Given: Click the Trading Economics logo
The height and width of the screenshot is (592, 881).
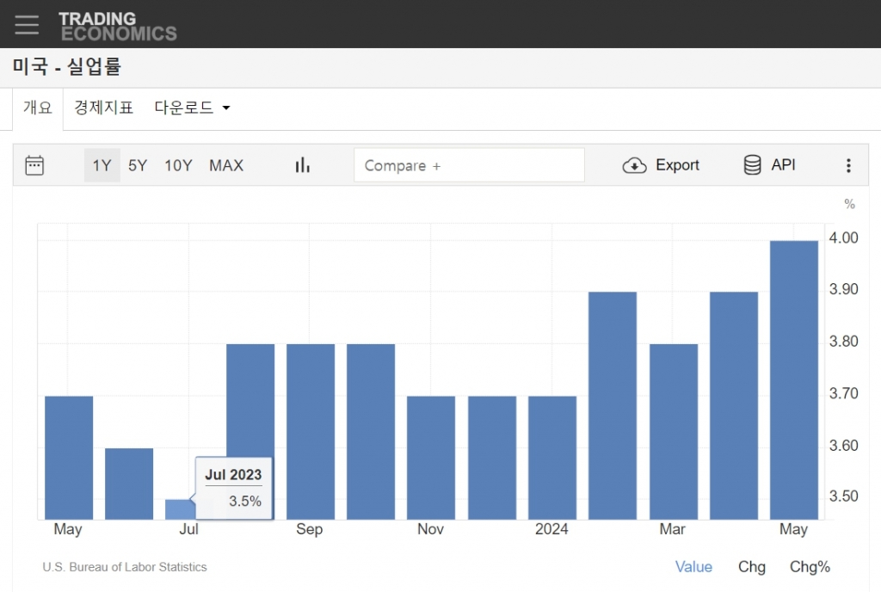Looking at the screenshot, I should coord(117,26).
